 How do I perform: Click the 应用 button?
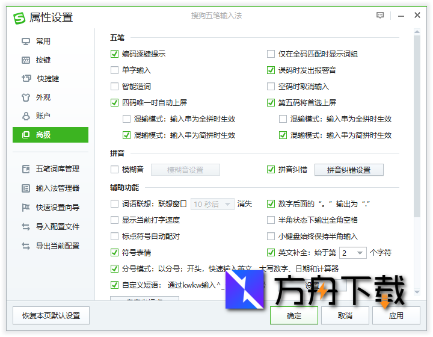coord(396,315)
